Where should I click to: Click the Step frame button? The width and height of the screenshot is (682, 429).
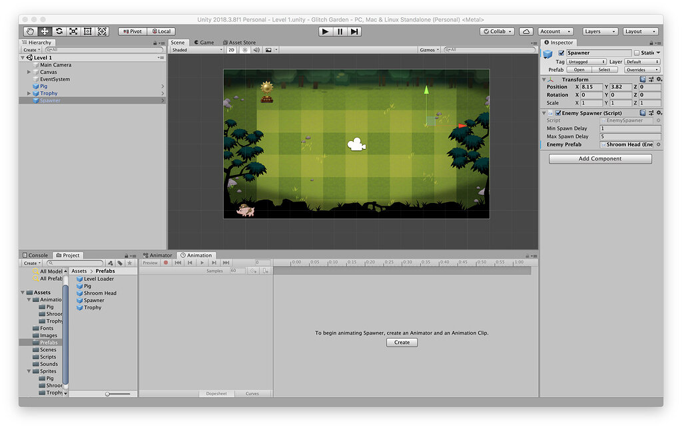(x=354, y=31)
